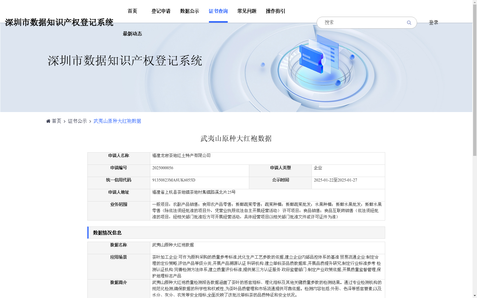Go to 首页 in the breadcrumb
The image size is (477, 298).
(x=57, y=121)
